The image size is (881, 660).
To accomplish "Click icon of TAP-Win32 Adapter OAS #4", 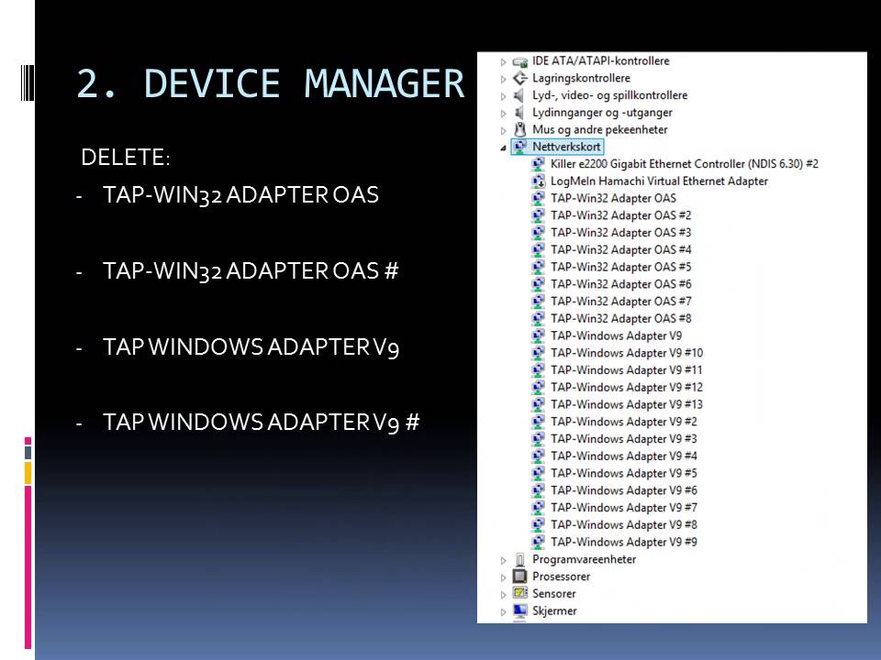I will [539, 249].
